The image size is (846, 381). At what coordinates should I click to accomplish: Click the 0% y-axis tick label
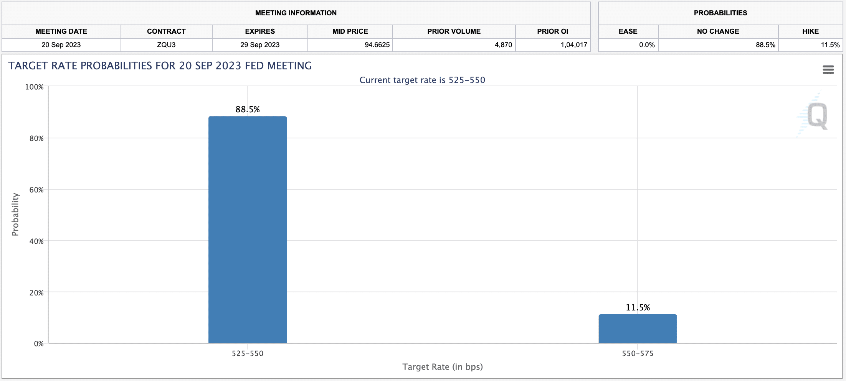point(39,344)
